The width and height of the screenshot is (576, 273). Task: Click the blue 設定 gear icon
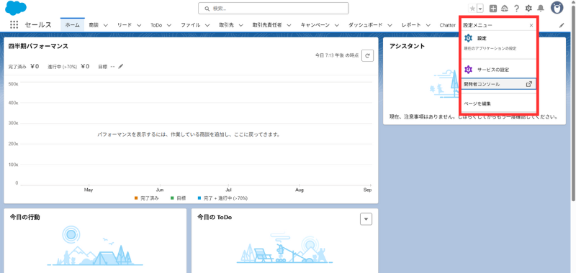coord(469,38)
